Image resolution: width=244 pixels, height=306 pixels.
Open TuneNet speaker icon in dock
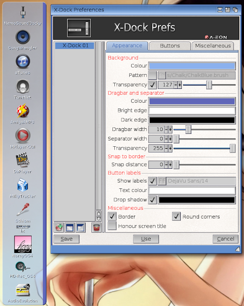(x=23, y=86)
